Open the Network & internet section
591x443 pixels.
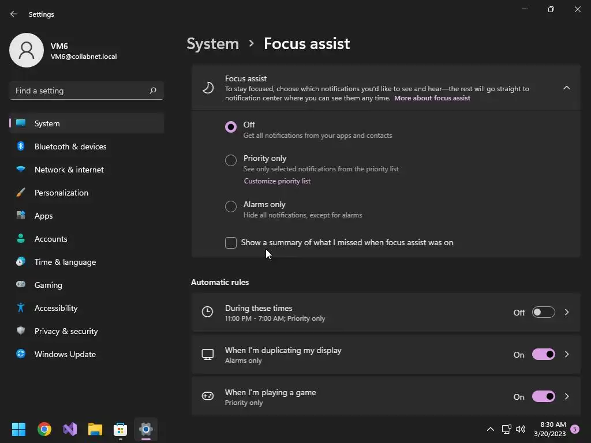pos(69,170)
